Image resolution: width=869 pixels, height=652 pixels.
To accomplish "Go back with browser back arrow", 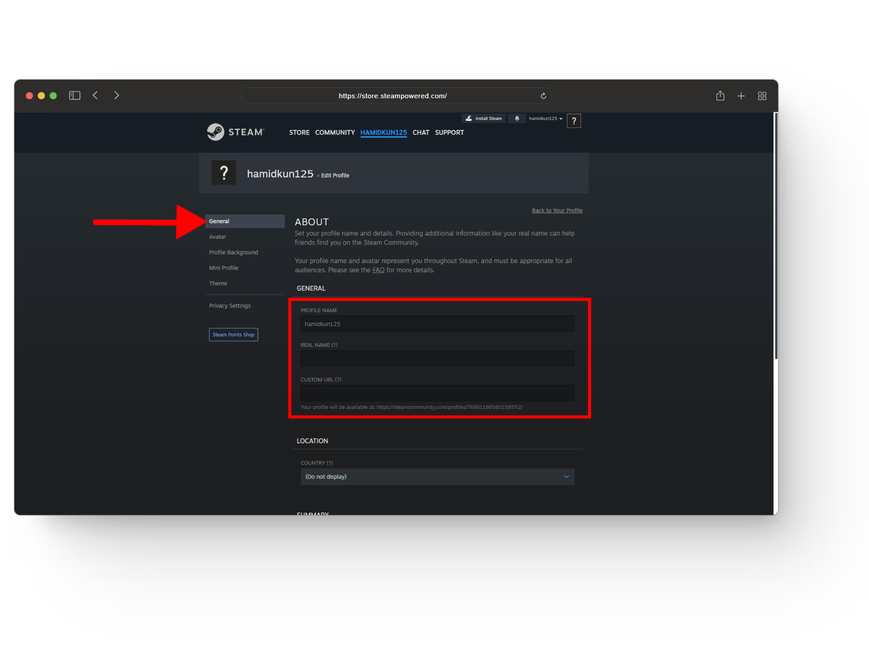I will [x=95, y=96].
